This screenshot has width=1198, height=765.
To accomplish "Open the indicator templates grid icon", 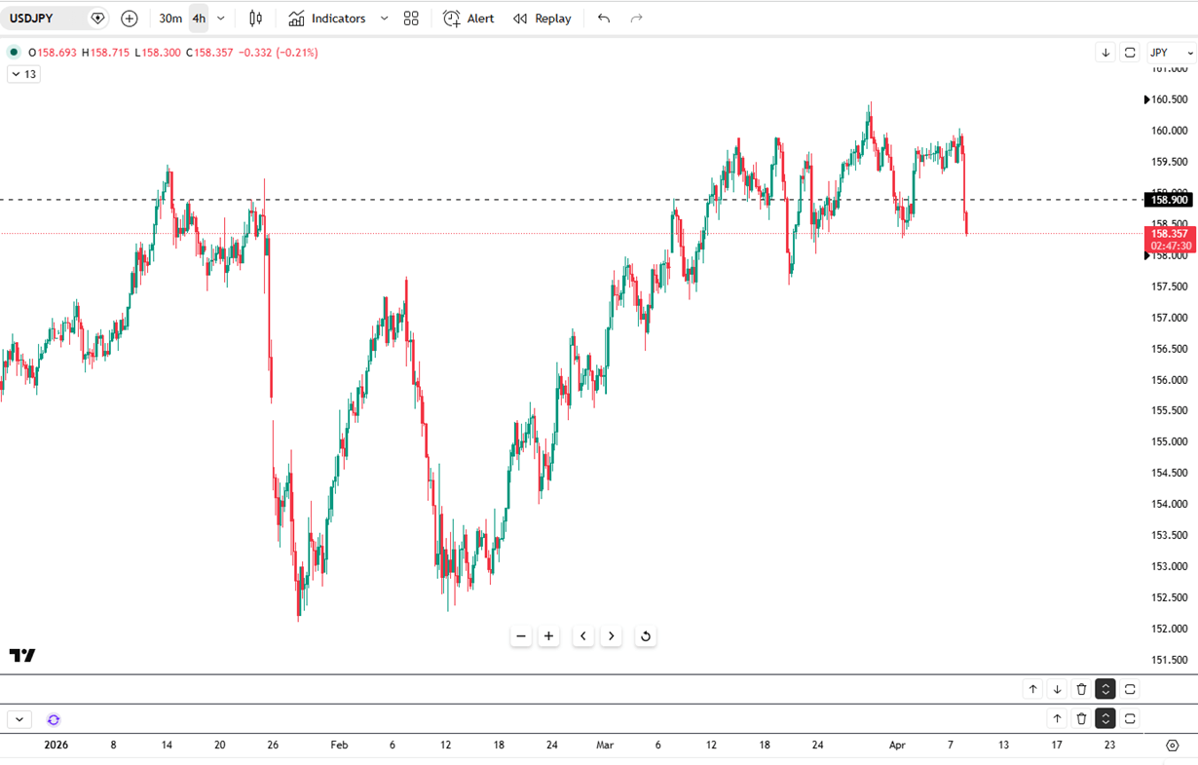I will coord(411,19).
